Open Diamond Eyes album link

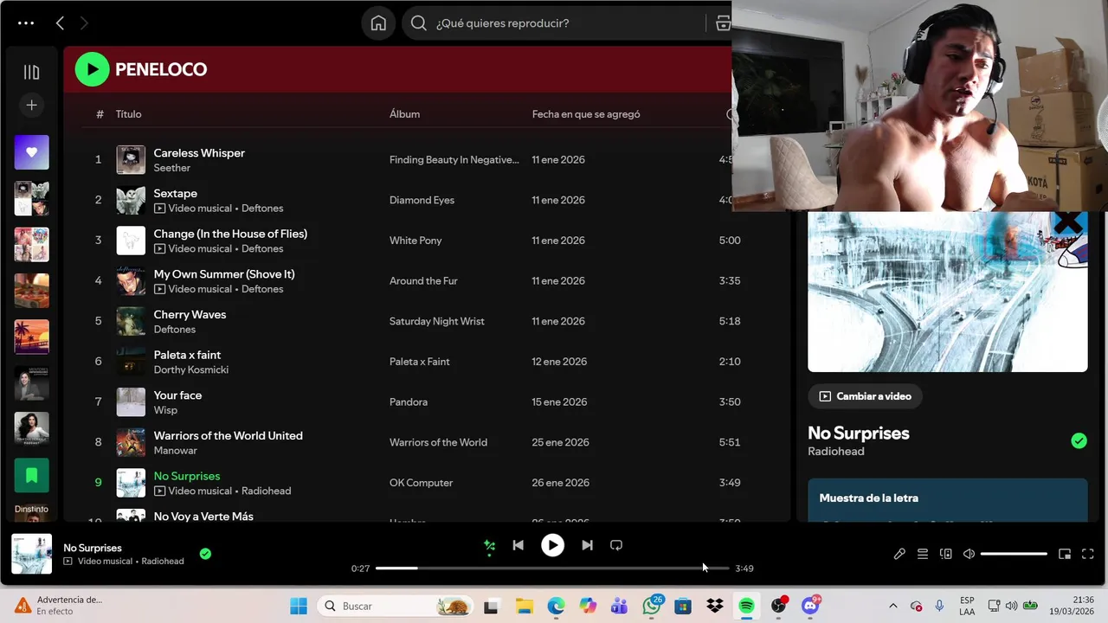click(x=422, y=200)
